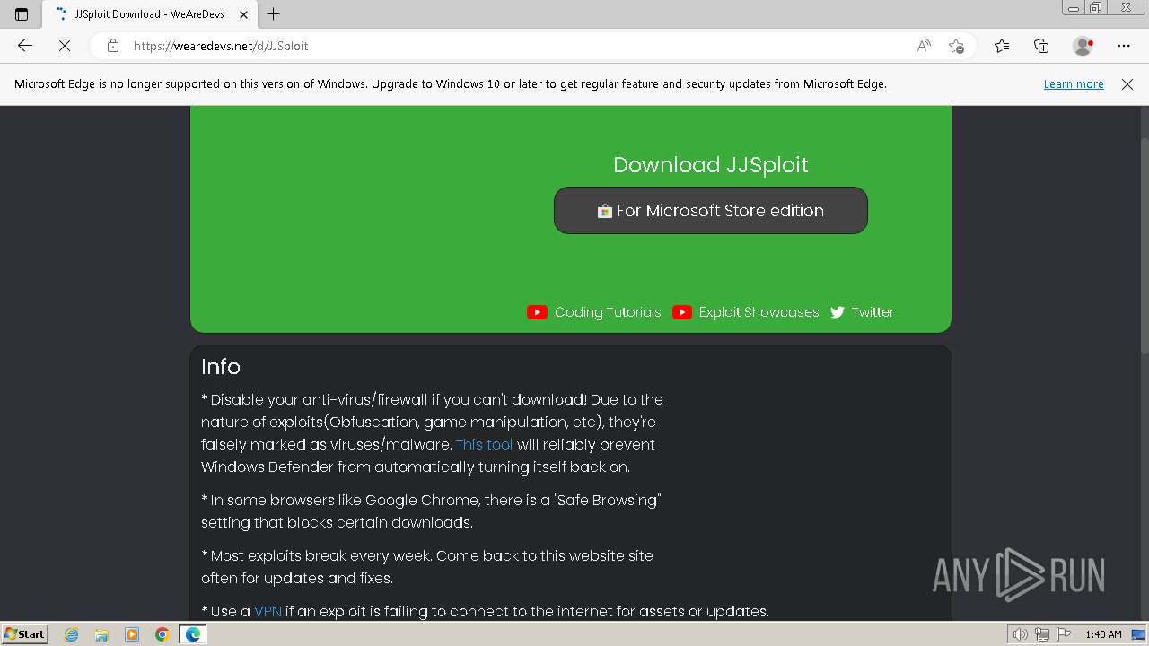The image size is (1149, 646).
Task: Select the Microsoft Edge taskbar icon
Action: (x=193, y=634)
